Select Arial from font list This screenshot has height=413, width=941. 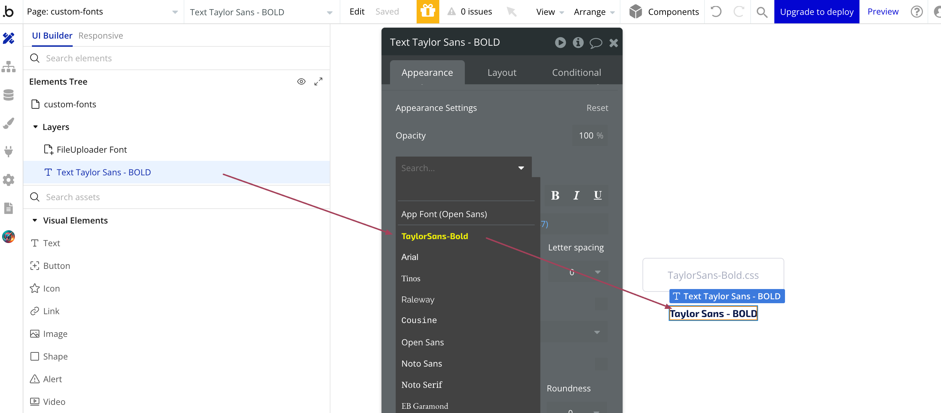(411, 257)
